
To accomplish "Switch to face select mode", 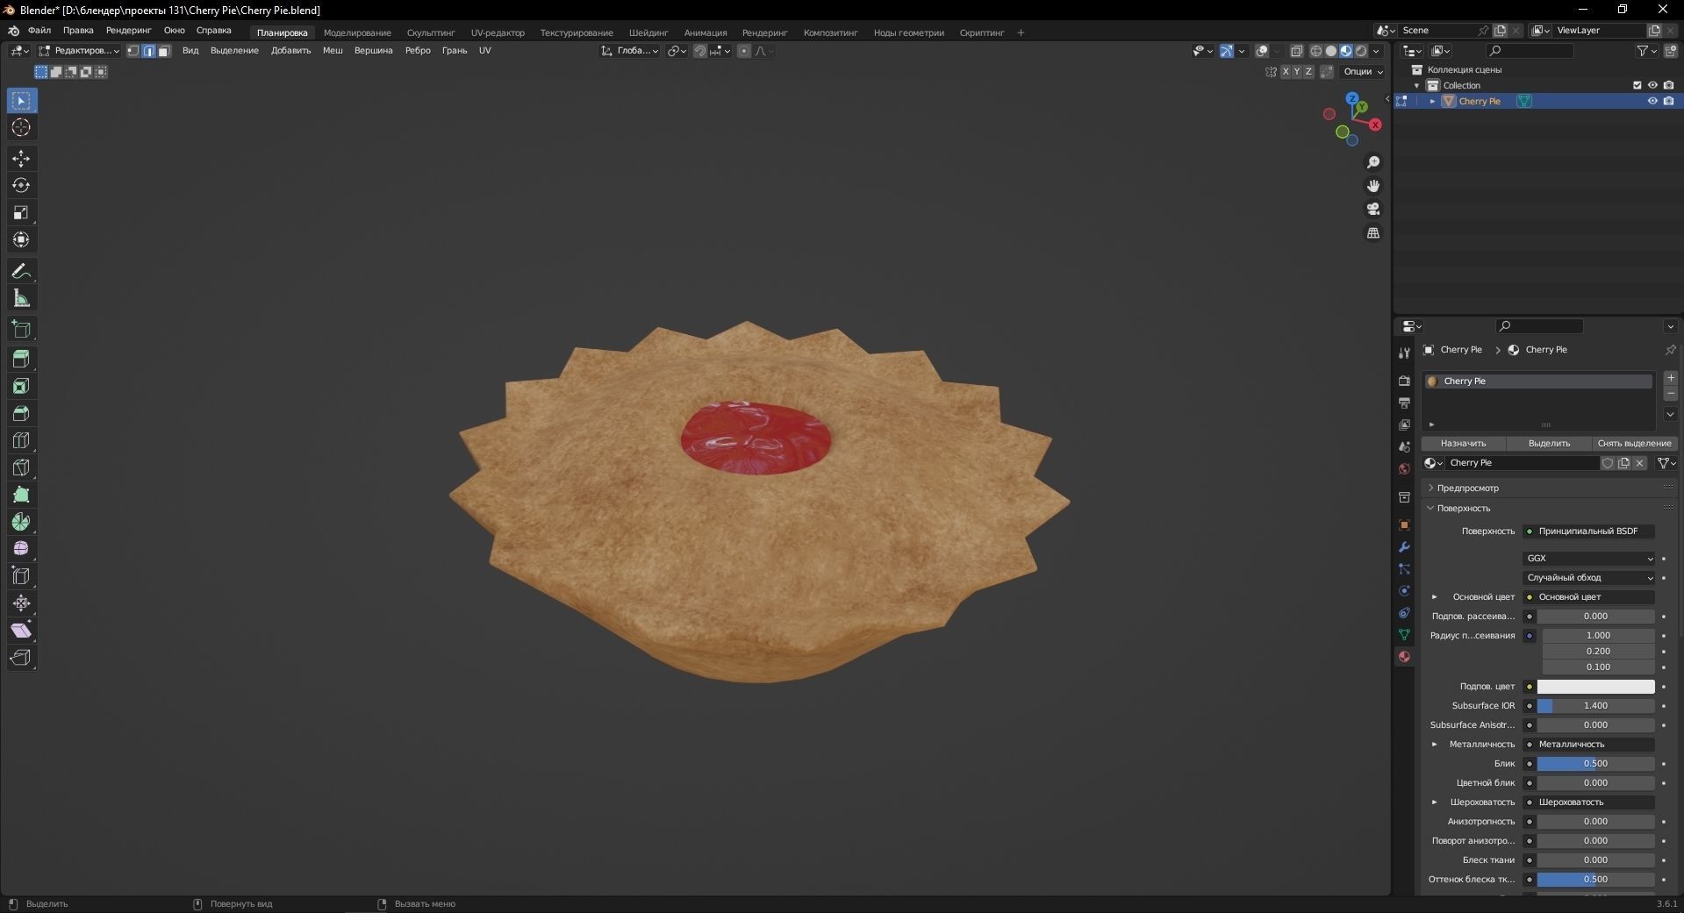I will coord(164,51).
